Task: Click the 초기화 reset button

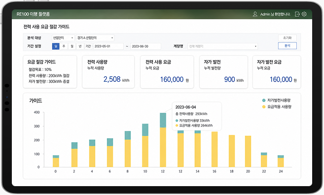Action: (287, 38)
